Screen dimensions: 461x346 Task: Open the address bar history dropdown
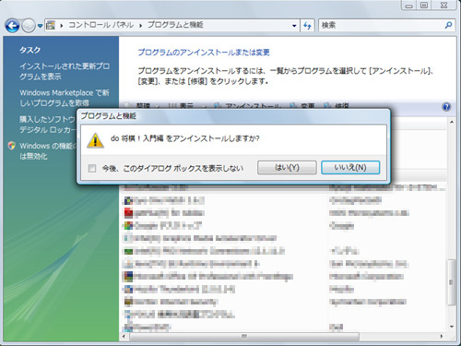tap(294, 26)
